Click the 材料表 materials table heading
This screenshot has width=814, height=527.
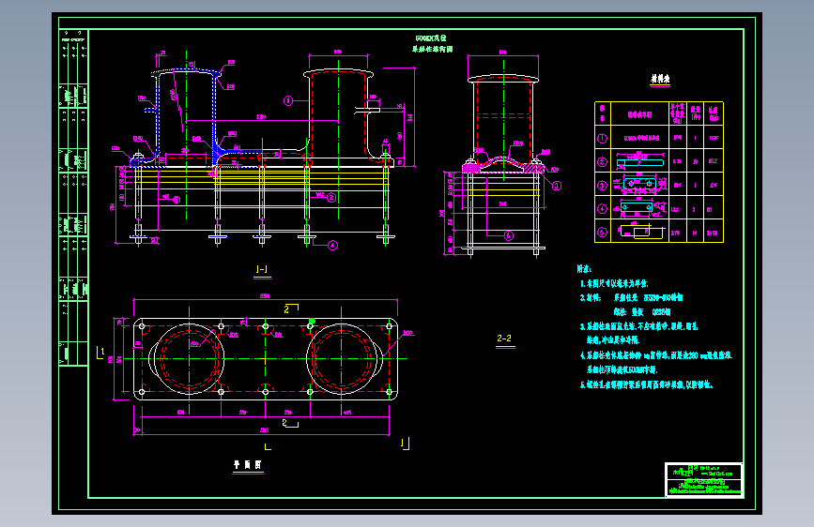(x=660, y=79)
